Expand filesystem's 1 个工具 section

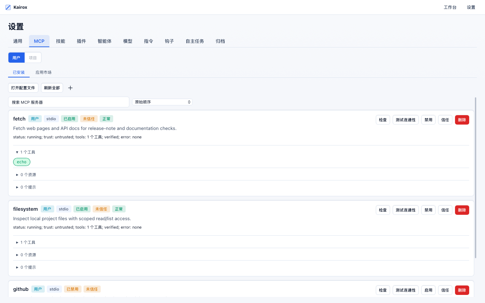(26, 242)
